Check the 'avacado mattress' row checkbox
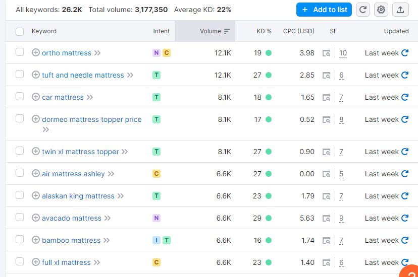The width and height of the screenshot is (418, 277). (x=20, y=217)
